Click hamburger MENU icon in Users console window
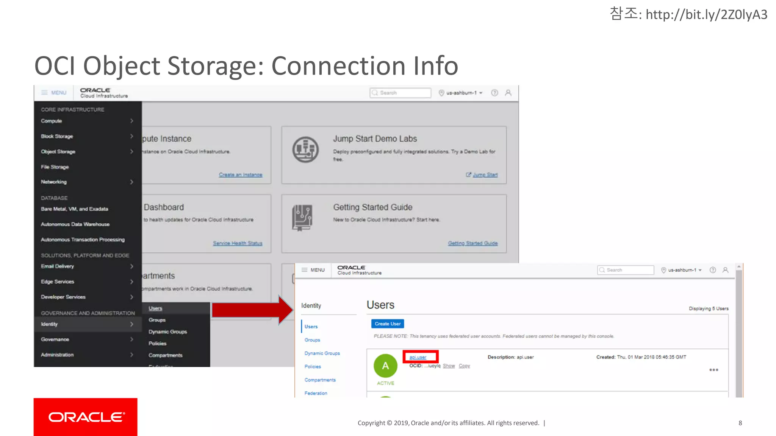The height and width of the screenshot is (436, 776). pyautogui.click(x=304, y=270)
